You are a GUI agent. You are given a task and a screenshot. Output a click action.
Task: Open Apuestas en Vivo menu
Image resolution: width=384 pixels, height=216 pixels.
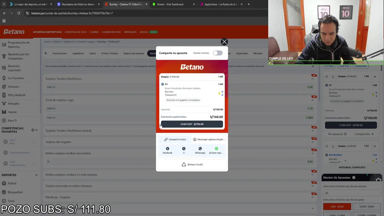coord(76,32)
